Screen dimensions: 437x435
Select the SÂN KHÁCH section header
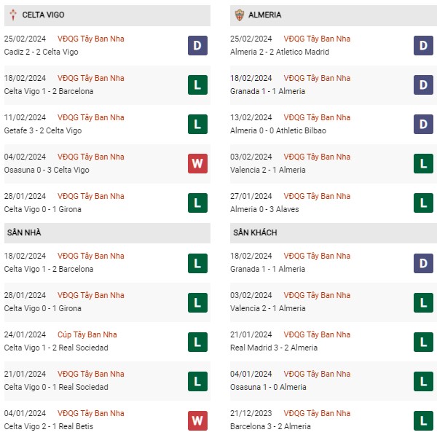334,233
